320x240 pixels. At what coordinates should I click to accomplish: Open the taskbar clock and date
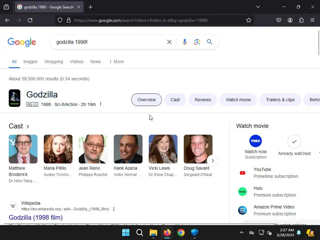click(x=285, y=232)
